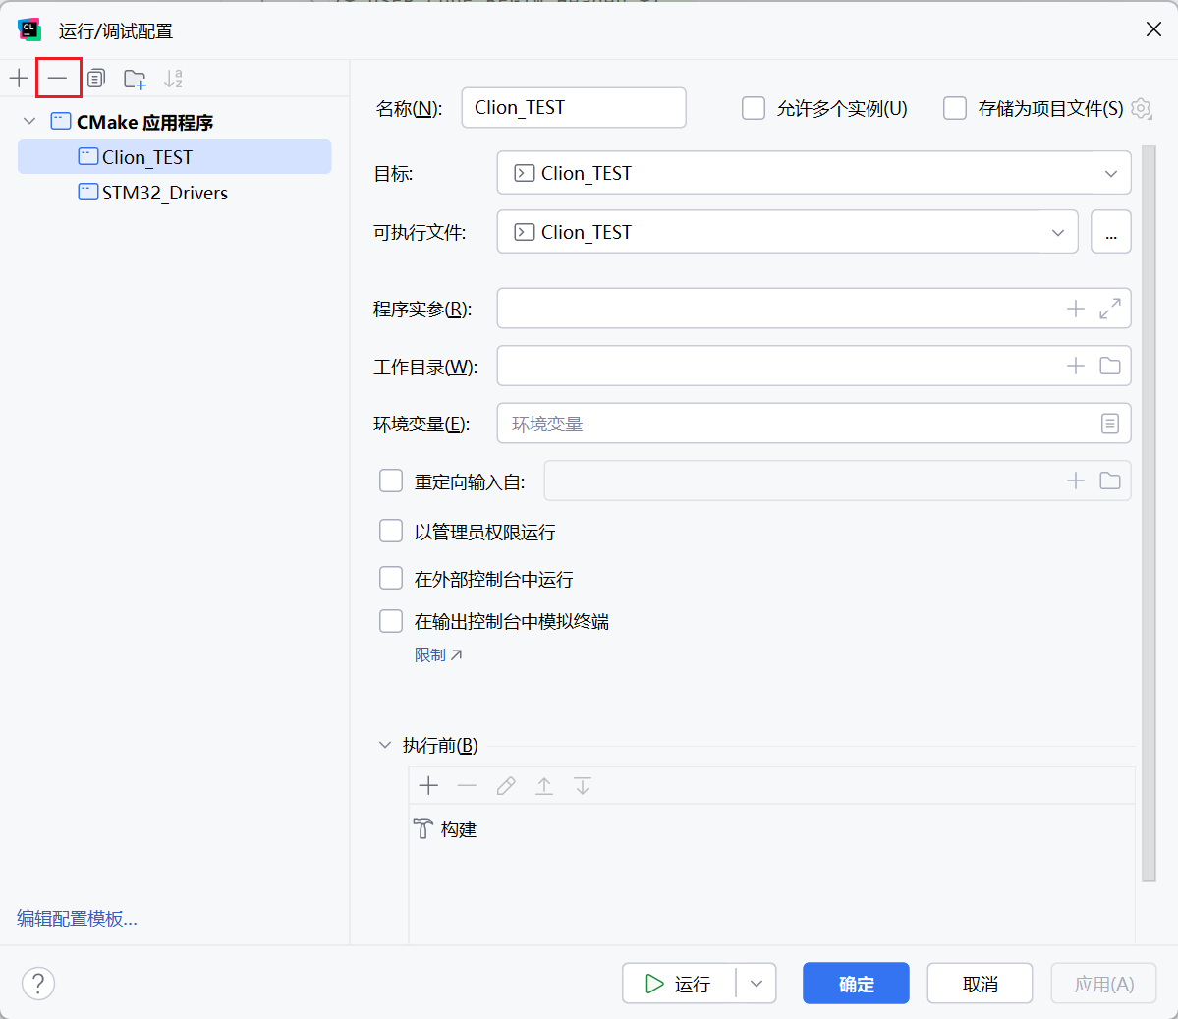Viewport: 1178px width, 1019px height.
Task: Enable 以管理员权限运行 checkbox
Action: [391, 532]
